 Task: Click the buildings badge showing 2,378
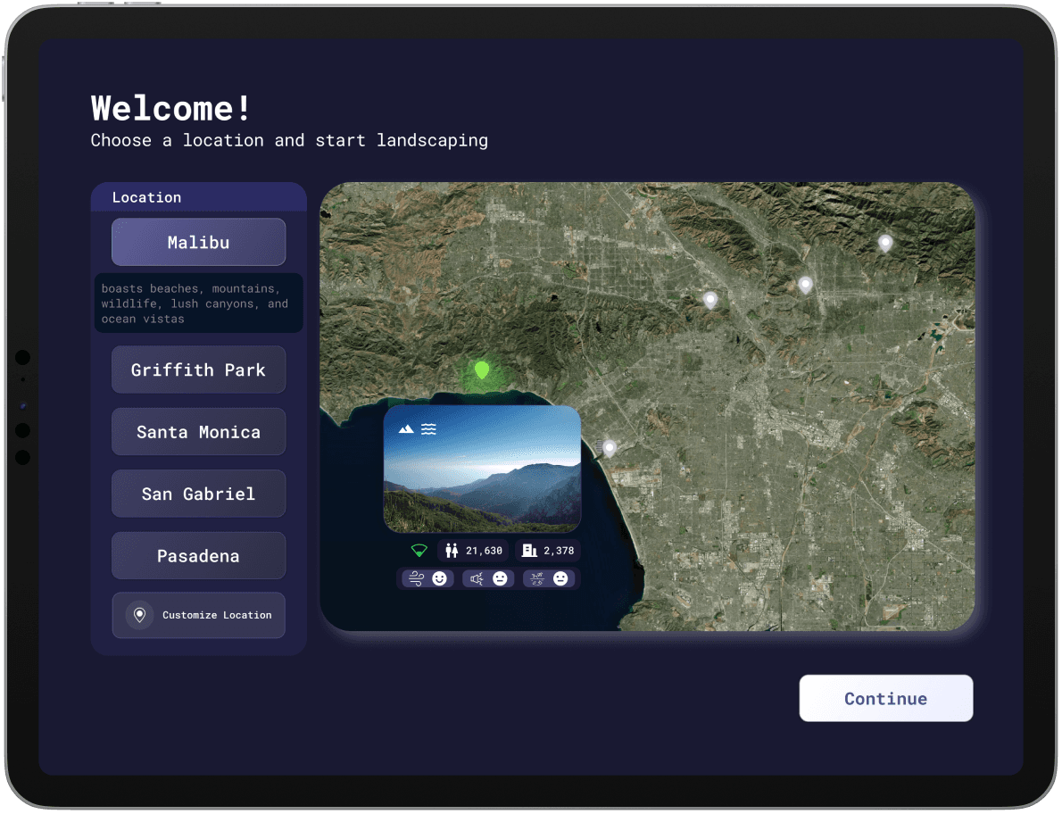point(548,551)
